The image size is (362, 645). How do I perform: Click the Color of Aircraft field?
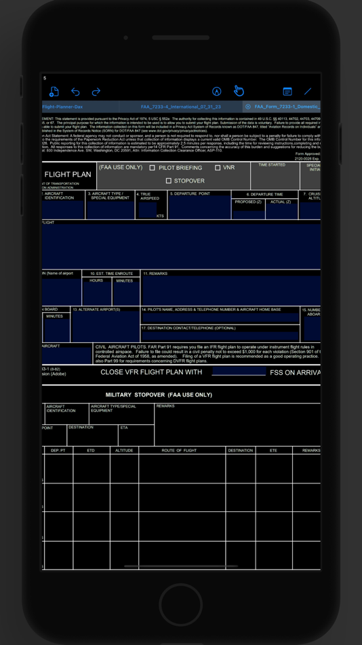(x=67, y=356)
